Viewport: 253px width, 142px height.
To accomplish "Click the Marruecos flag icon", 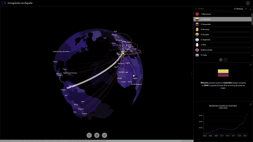I will pyautogui.click(x=197, y=14).
